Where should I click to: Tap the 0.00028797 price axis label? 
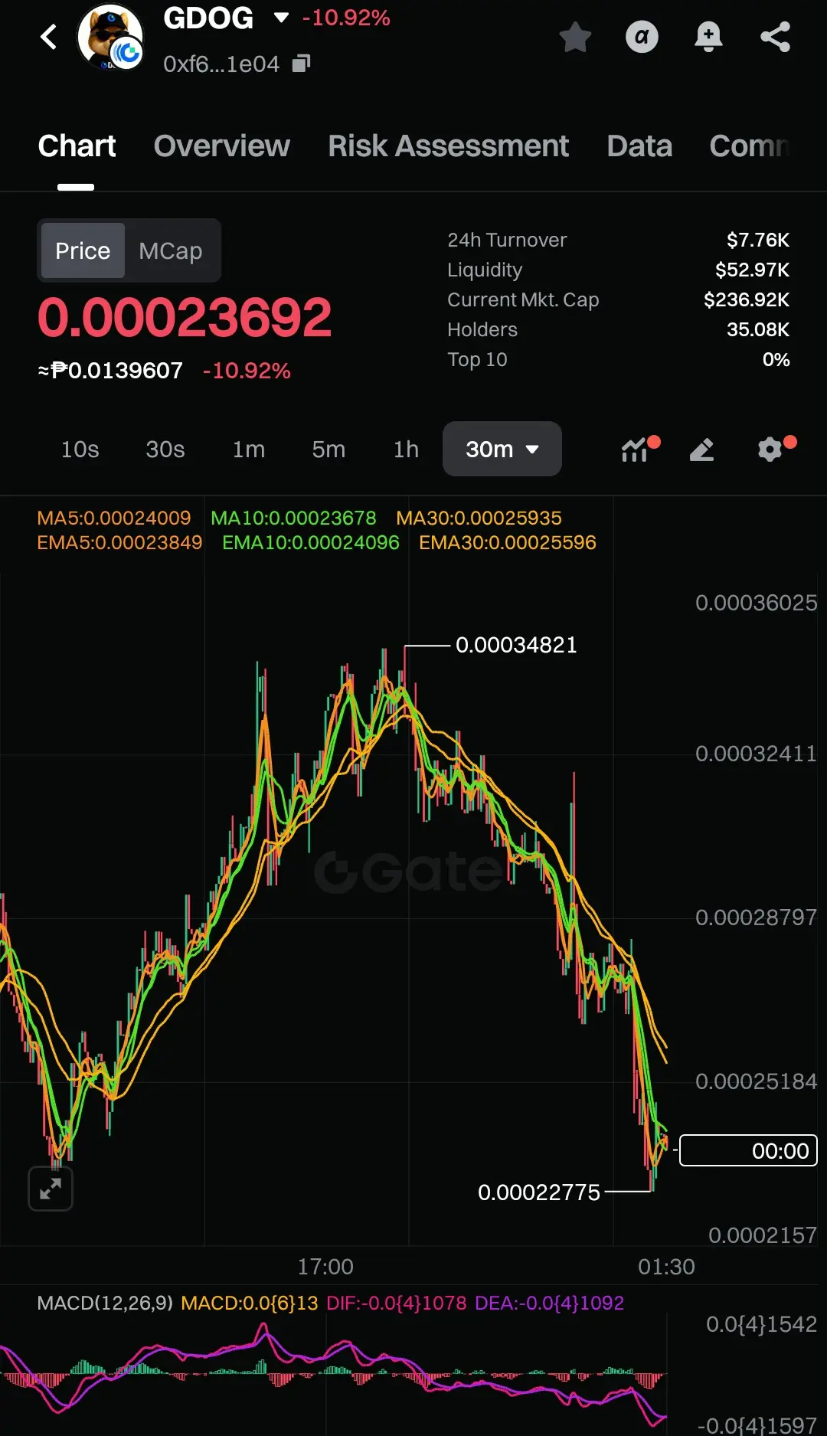point(756,918)
